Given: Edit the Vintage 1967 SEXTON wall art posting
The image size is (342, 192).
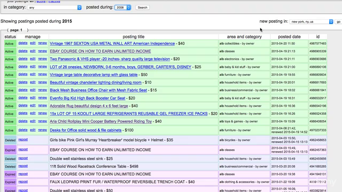Looking at the screenshot, I should (33, 43).
